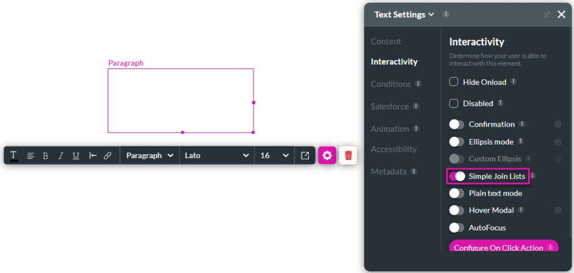Enable Plain text mode toggle
The image size is (574, 273).
[x=457, y=193]
